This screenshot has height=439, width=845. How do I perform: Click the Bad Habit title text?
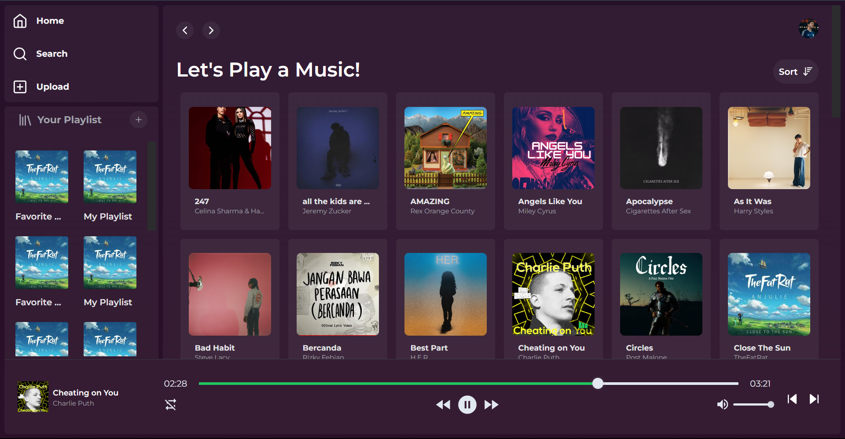(x=215, y=348)
